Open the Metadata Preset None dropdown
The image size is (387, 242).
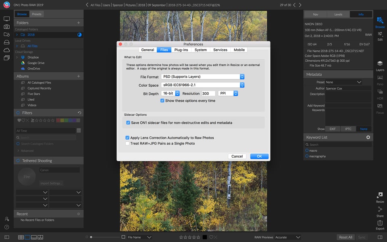pyautogui.click(x=343, y=82)
